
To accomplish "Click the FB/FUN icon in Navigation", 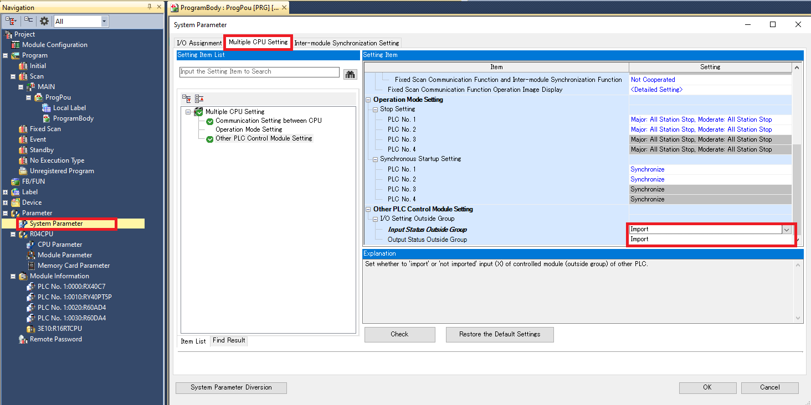I will click(x=16, y=181).
